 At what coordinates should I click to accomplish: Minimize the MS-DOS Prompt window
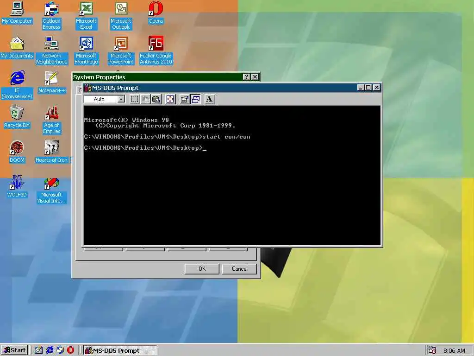coord(360,88)
